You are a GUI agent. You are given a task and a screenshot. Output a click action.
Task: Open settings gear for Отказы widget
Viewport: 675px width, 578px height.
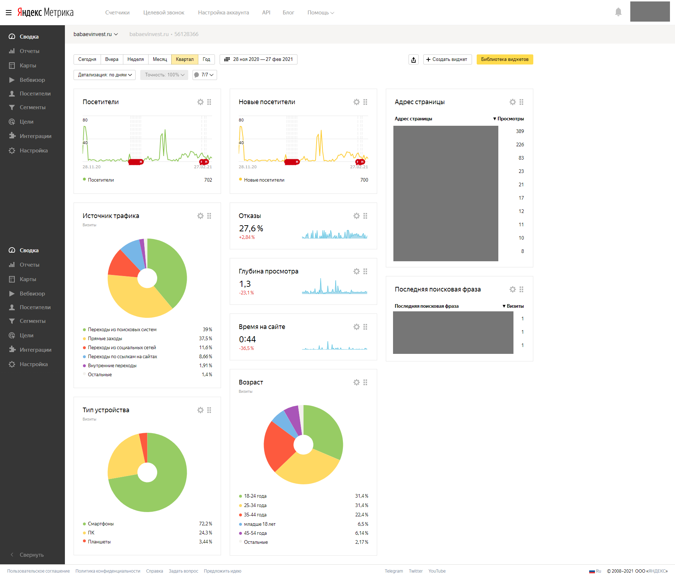coord(357,216)
